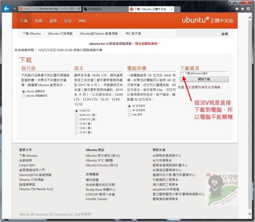Click footer link 下載 Ubuntu

pyautogui.click(x=28, y=155)
